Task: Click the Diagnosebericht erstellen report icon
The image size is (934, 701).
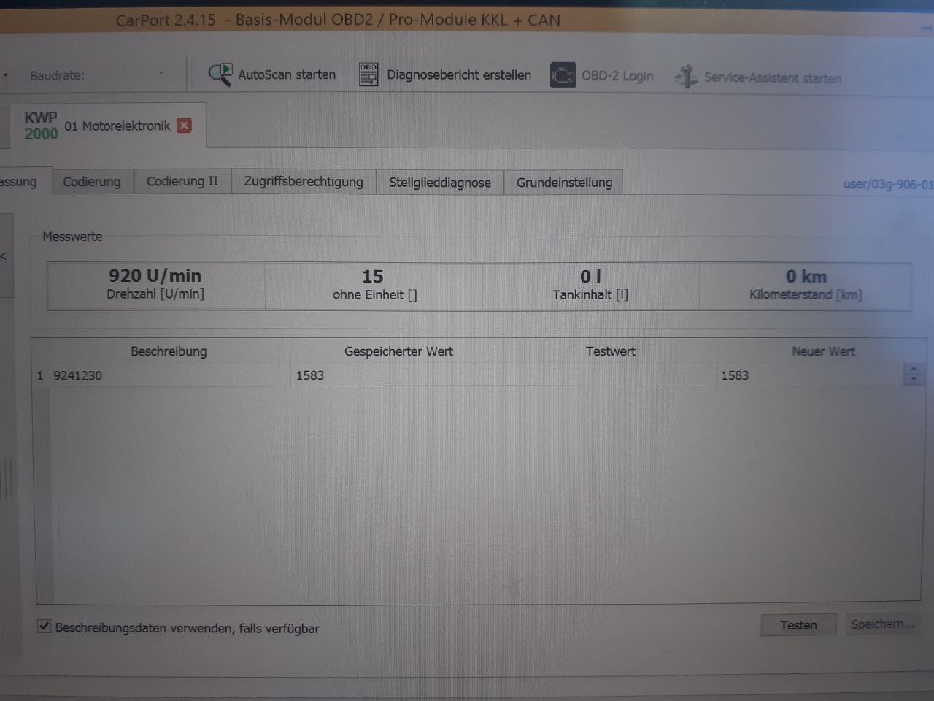Action: point(368,74)
